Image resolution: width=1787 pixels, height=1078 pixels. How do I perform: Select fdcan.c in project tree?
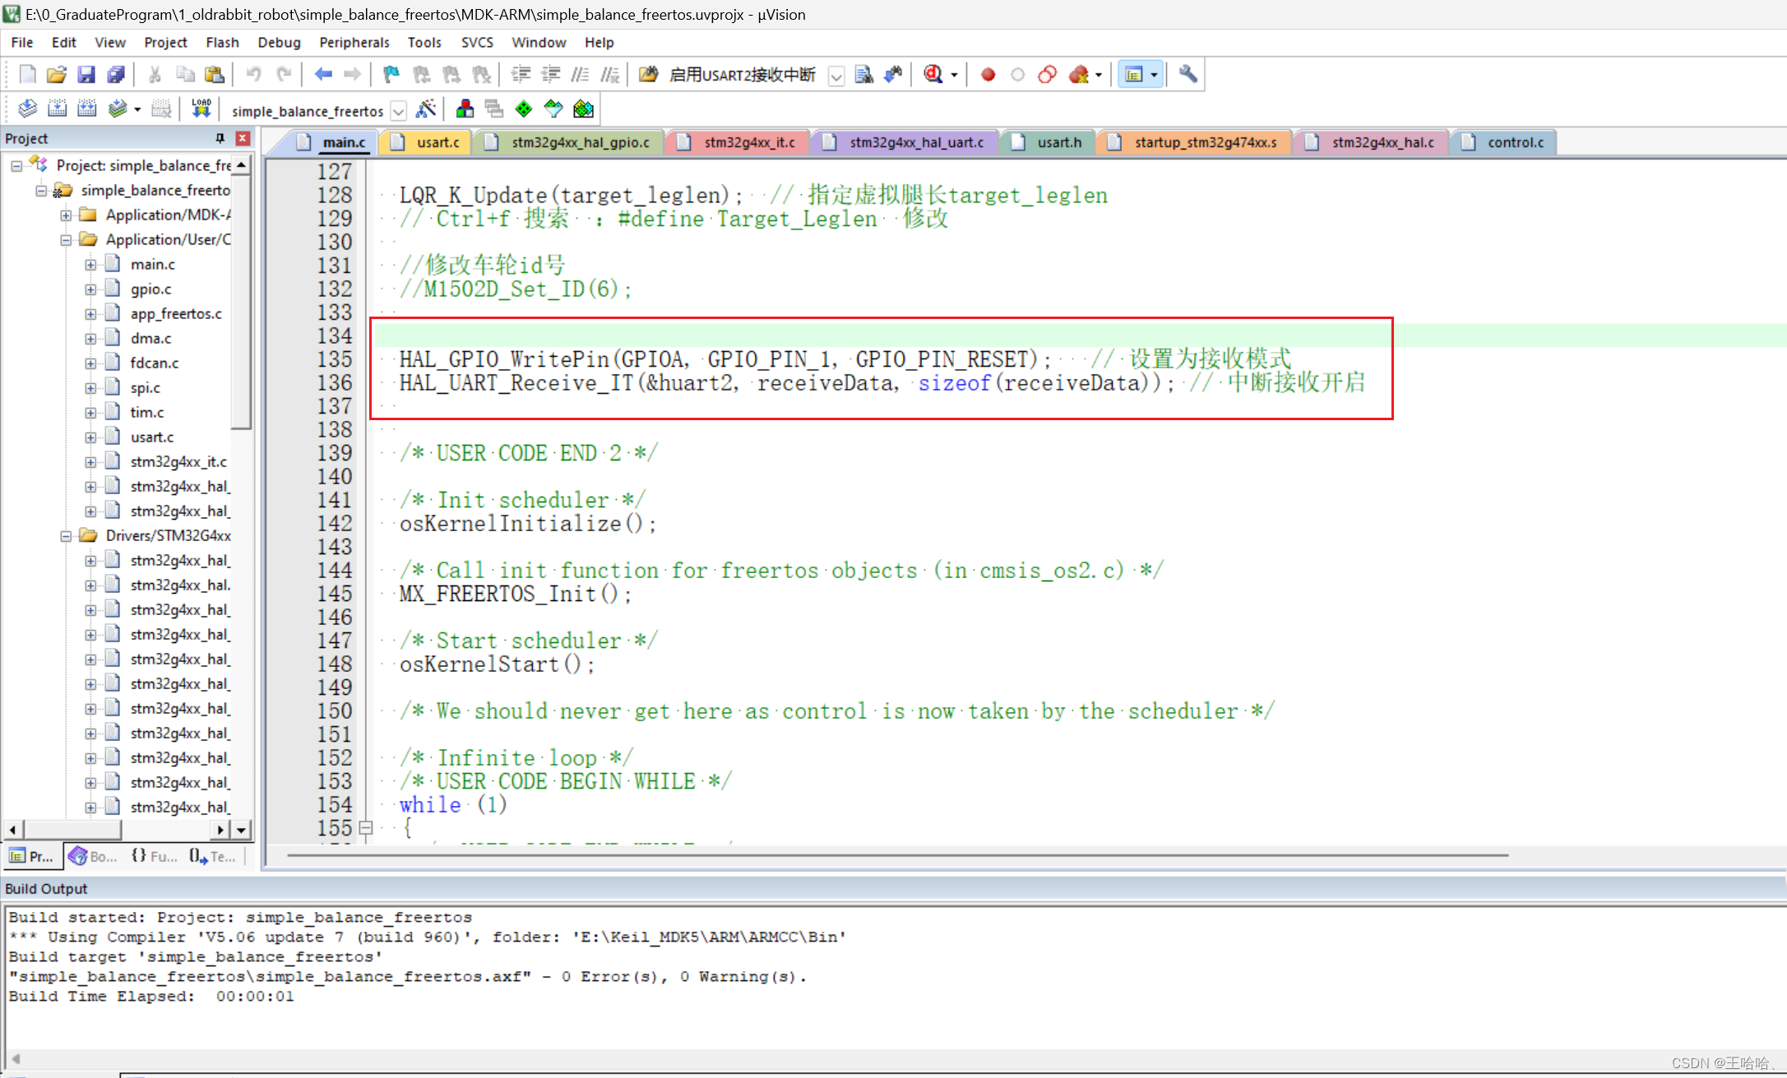pyautogui.click(x=154, y=363)
